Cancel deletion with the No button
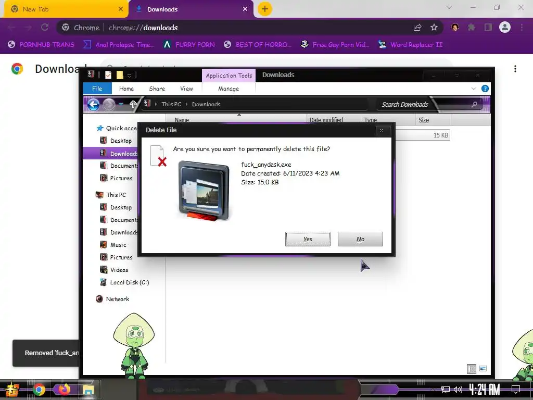533x400 pixels. 360,239
